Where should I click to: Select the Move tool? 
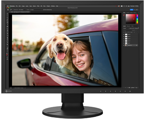7,14
